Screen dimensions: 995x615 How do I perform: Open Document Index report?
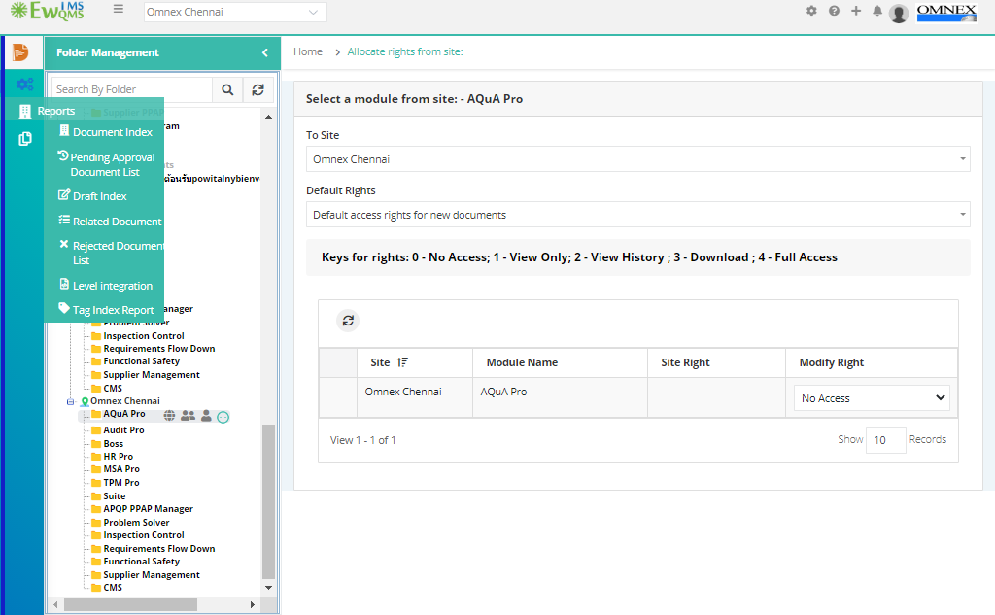coord(113,132)
